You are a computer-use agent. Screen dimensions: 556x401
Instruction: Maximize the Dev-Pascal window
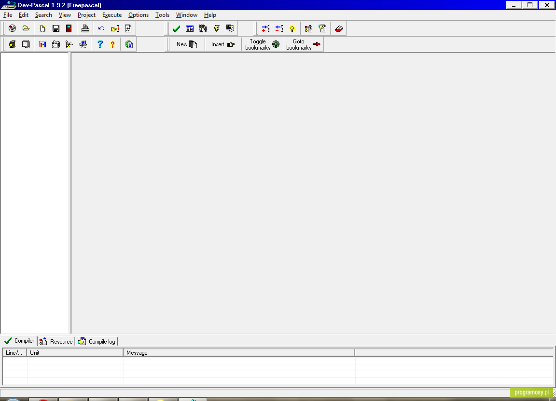[530, 5]
